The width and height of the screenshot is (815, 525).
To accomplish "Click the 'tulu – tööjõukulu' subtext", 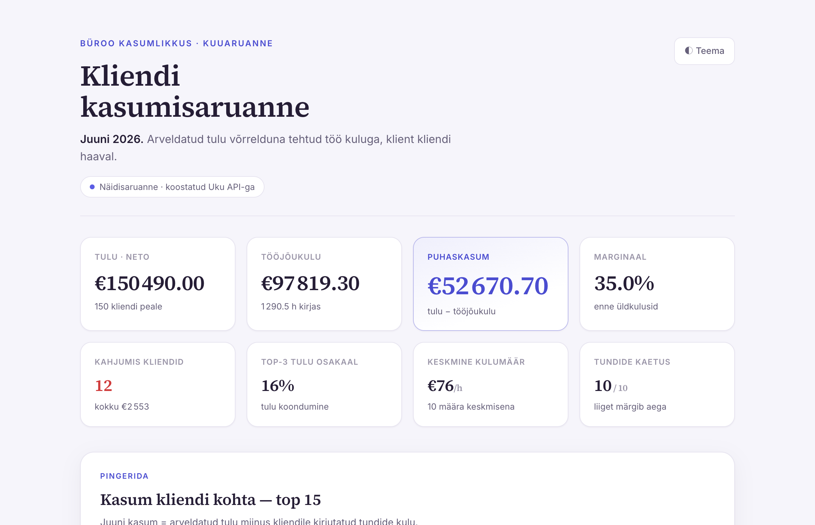I will coord(461,311).
